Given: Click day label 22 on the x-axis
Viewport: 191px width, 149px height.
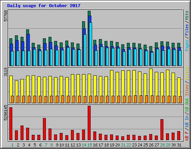Looking at the screenshot, I should click(129, 145).
